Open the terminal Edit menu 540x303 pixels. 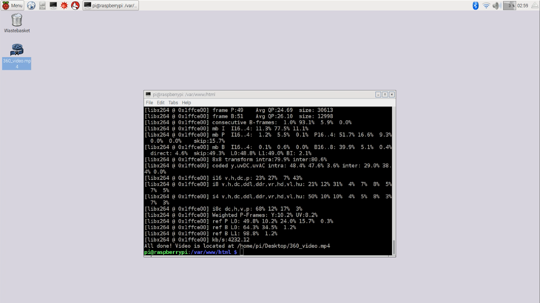(x=161, y=103)
